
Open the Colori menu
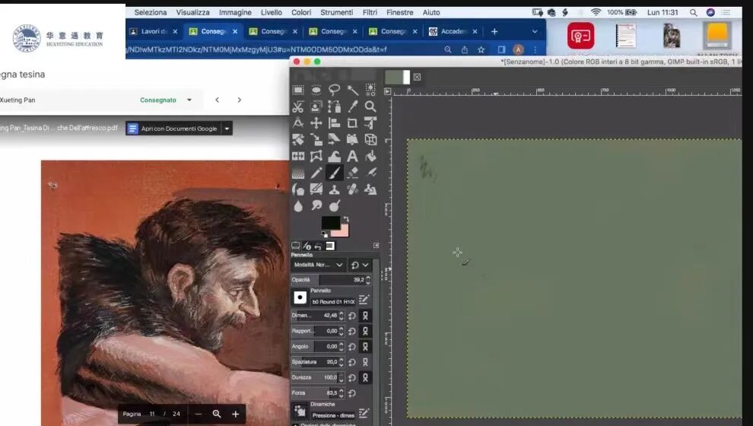pos(301,12)
